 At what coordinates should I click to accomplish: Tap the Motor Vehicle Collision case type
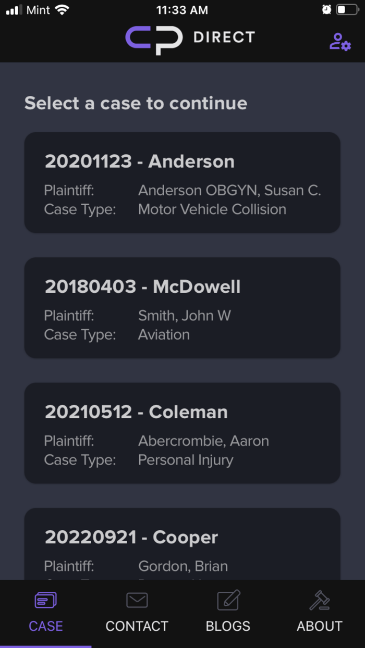[212, 209]
